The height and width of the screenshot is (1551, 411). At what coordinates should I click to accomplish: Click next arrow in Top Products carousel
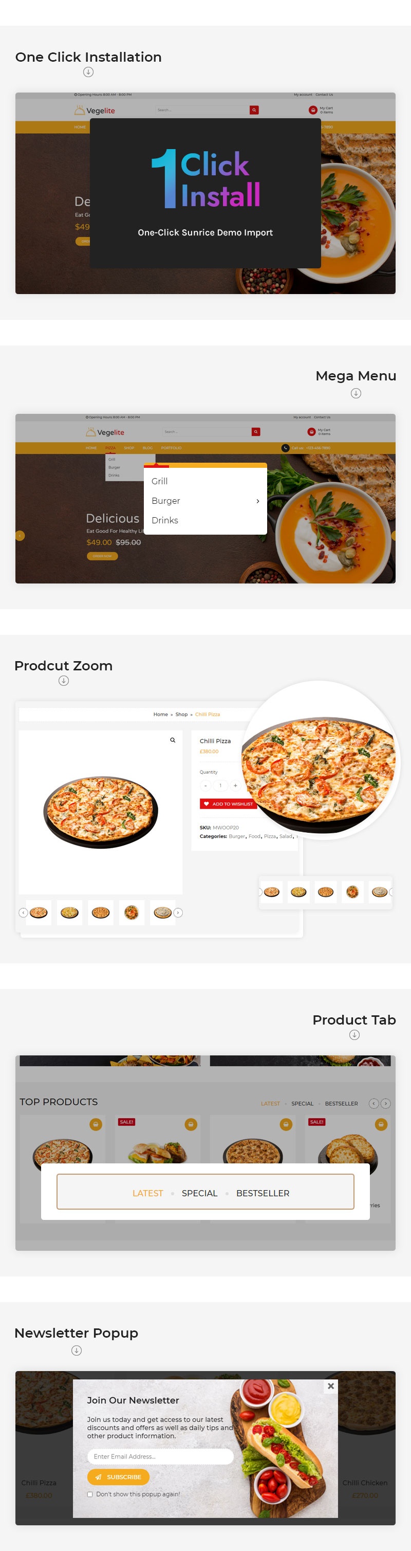pyautogui.click(x=386, y=1104)
